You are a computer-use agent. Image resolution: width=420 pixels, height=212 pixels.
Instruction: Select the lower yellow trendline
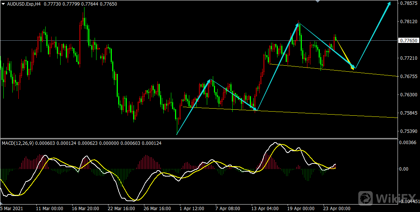[x=337, y=114]
